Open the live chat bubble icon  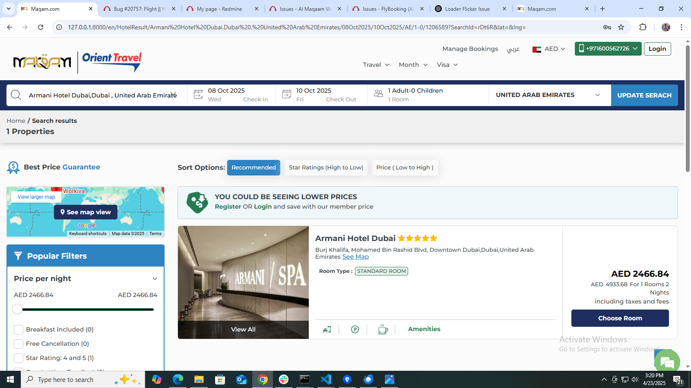point(667,362)
